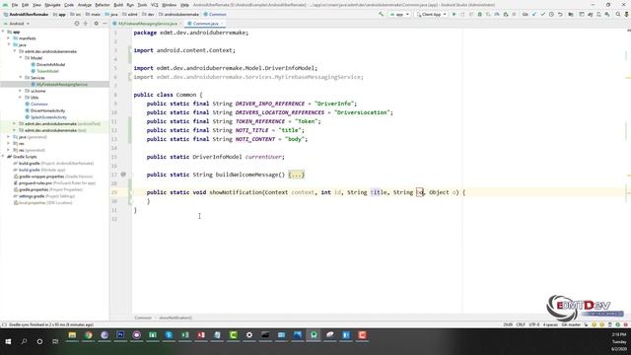The image size is (631, 355).
Task: Click the Search Everywhere magnifier icon
Action: coord(618,14)
